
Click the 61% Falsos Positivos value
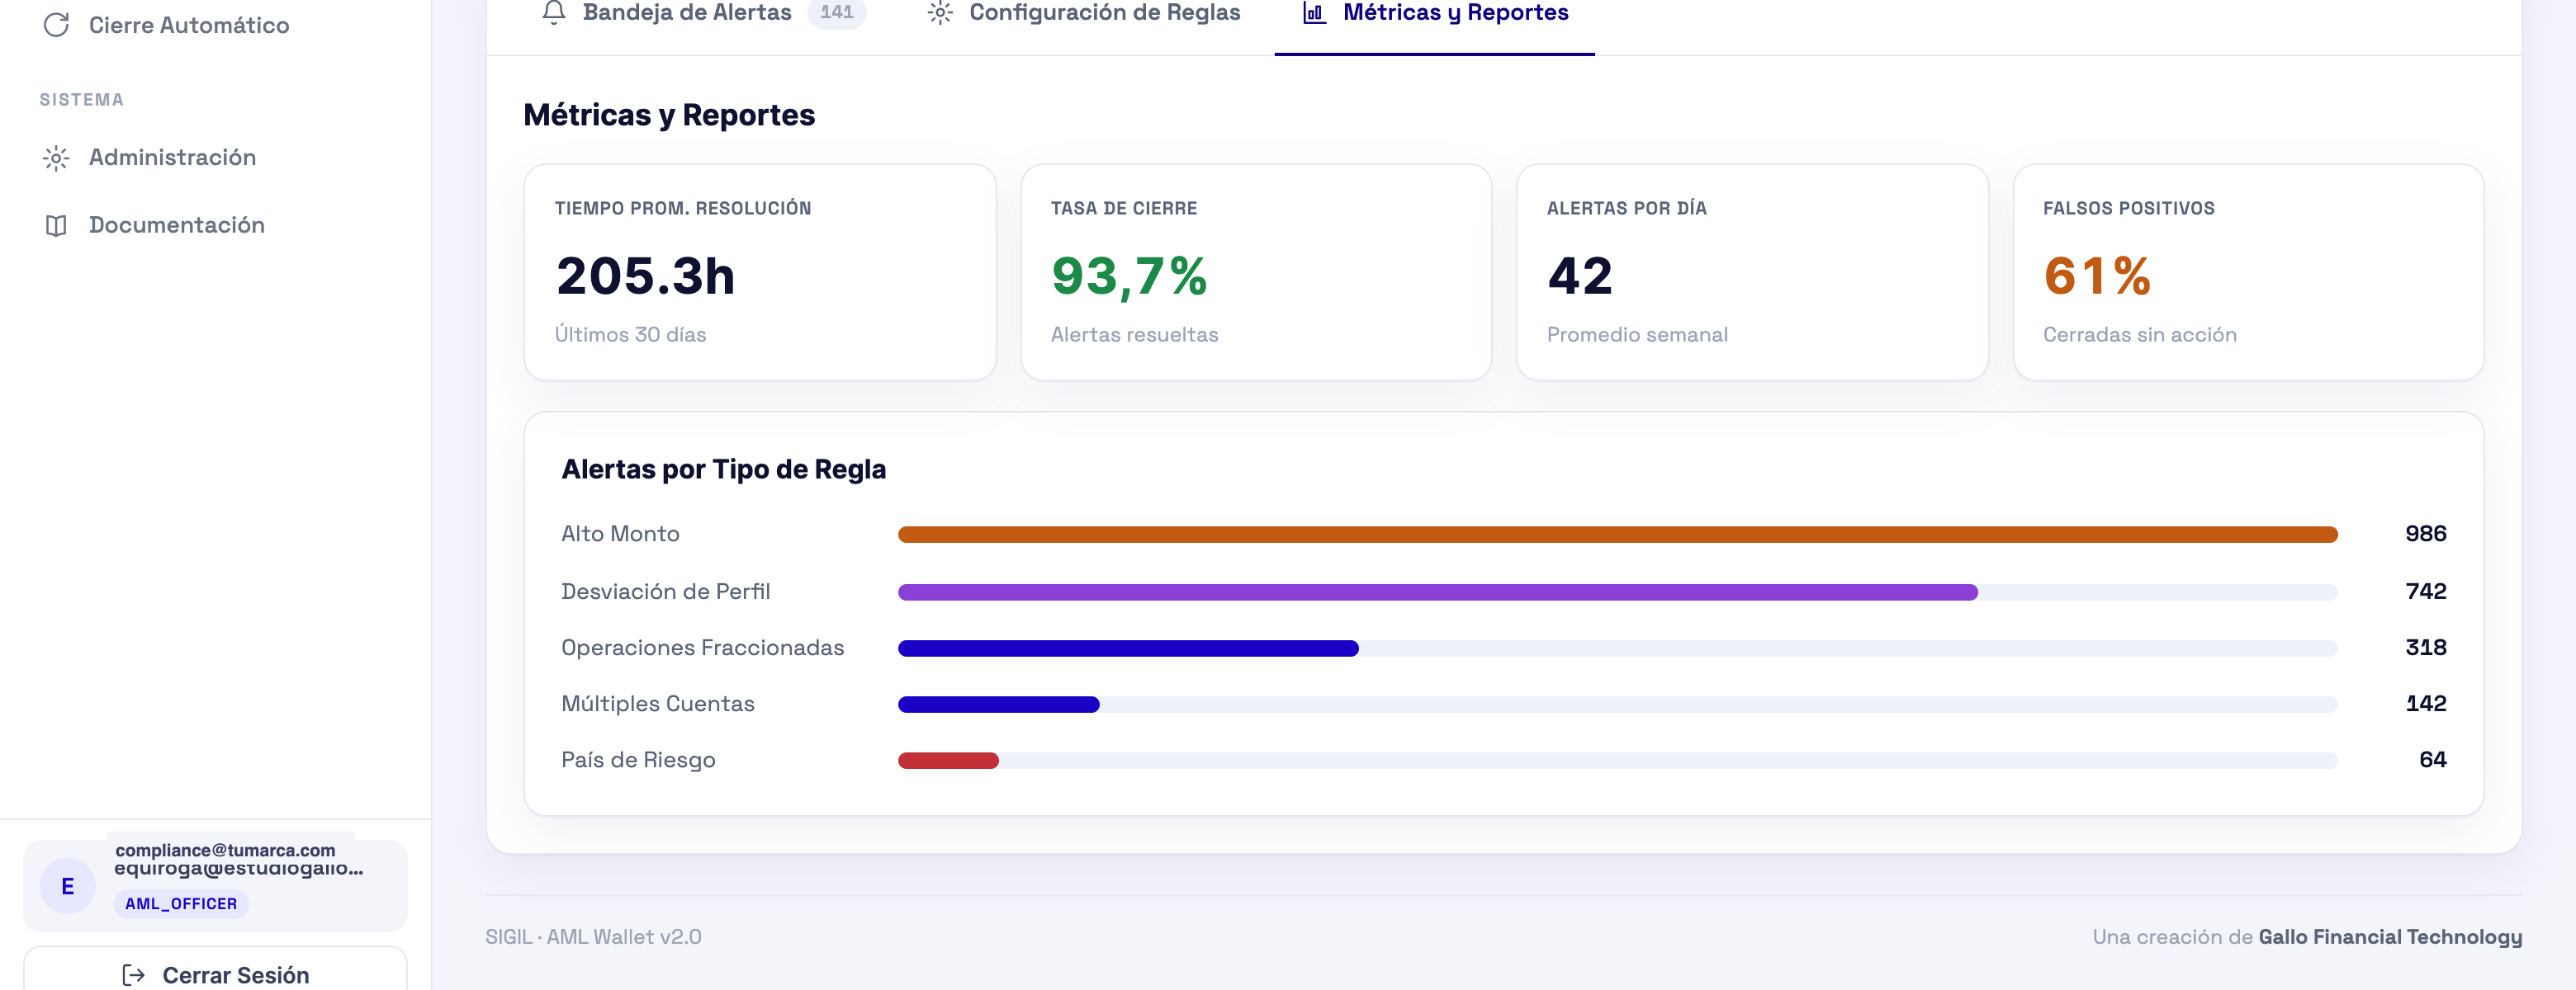2097,276
